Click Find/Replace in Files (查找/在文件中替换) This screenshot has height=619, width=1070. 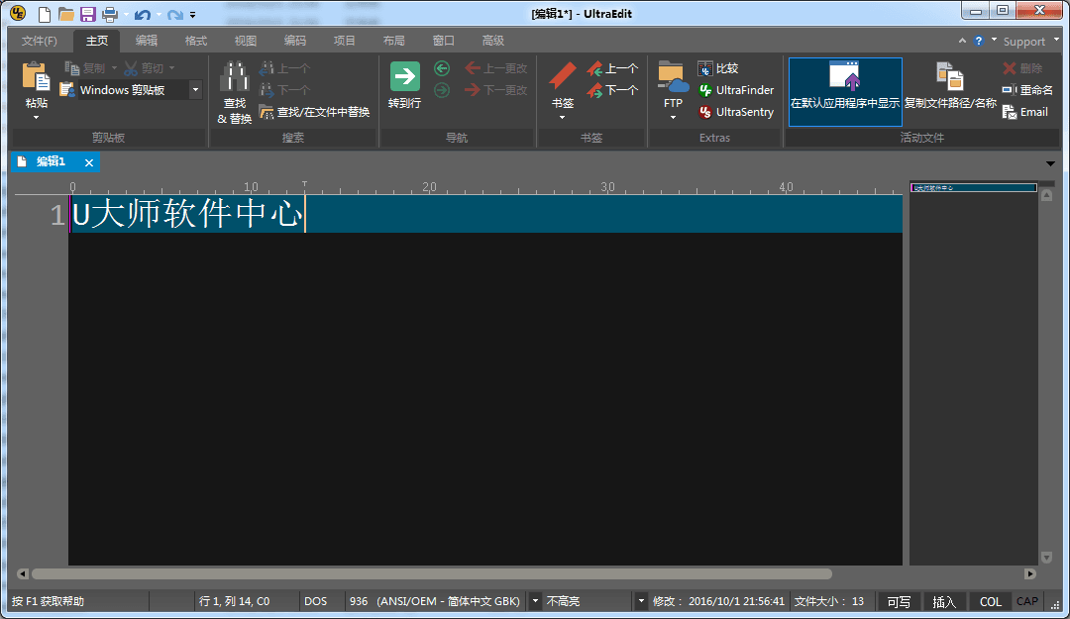pyautogui.click(x=314, y=112)
